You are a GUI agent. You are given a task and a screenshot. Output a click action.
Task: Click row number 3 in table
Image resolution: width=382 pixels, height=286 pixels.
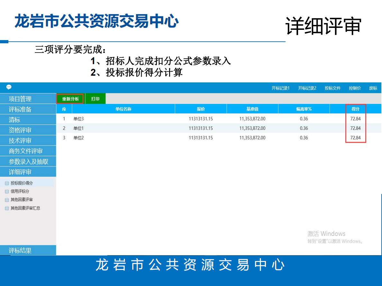tap(64, 138)
